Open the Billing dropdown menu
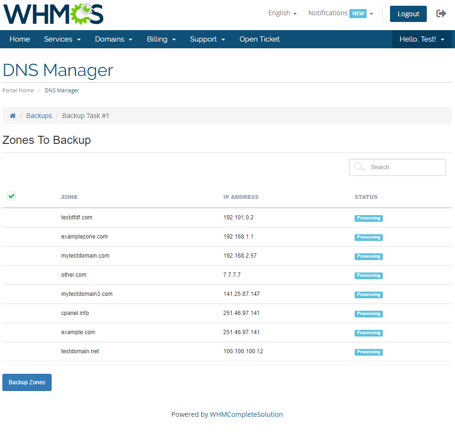Viewport: 455px width, 435px height. 161,39
